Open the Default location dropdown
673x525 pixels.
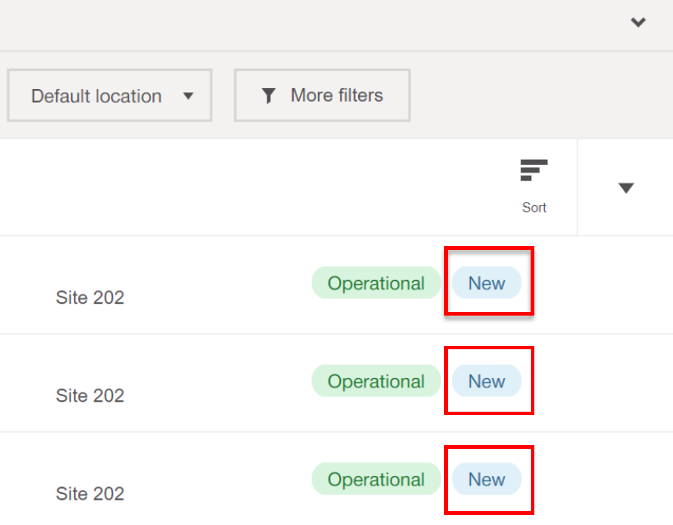coord(109,96)
